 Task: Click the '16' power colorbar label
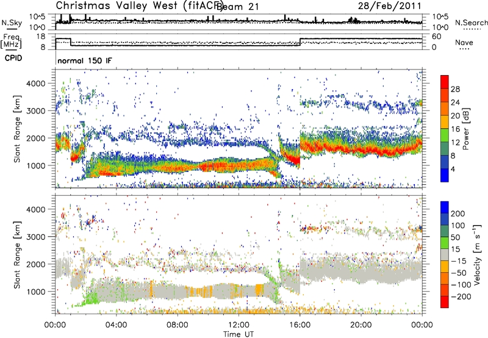pyautogui.click(x=455, y=129)
